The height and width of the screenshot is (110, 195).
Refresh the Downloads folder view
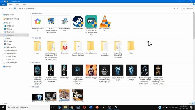178,8
